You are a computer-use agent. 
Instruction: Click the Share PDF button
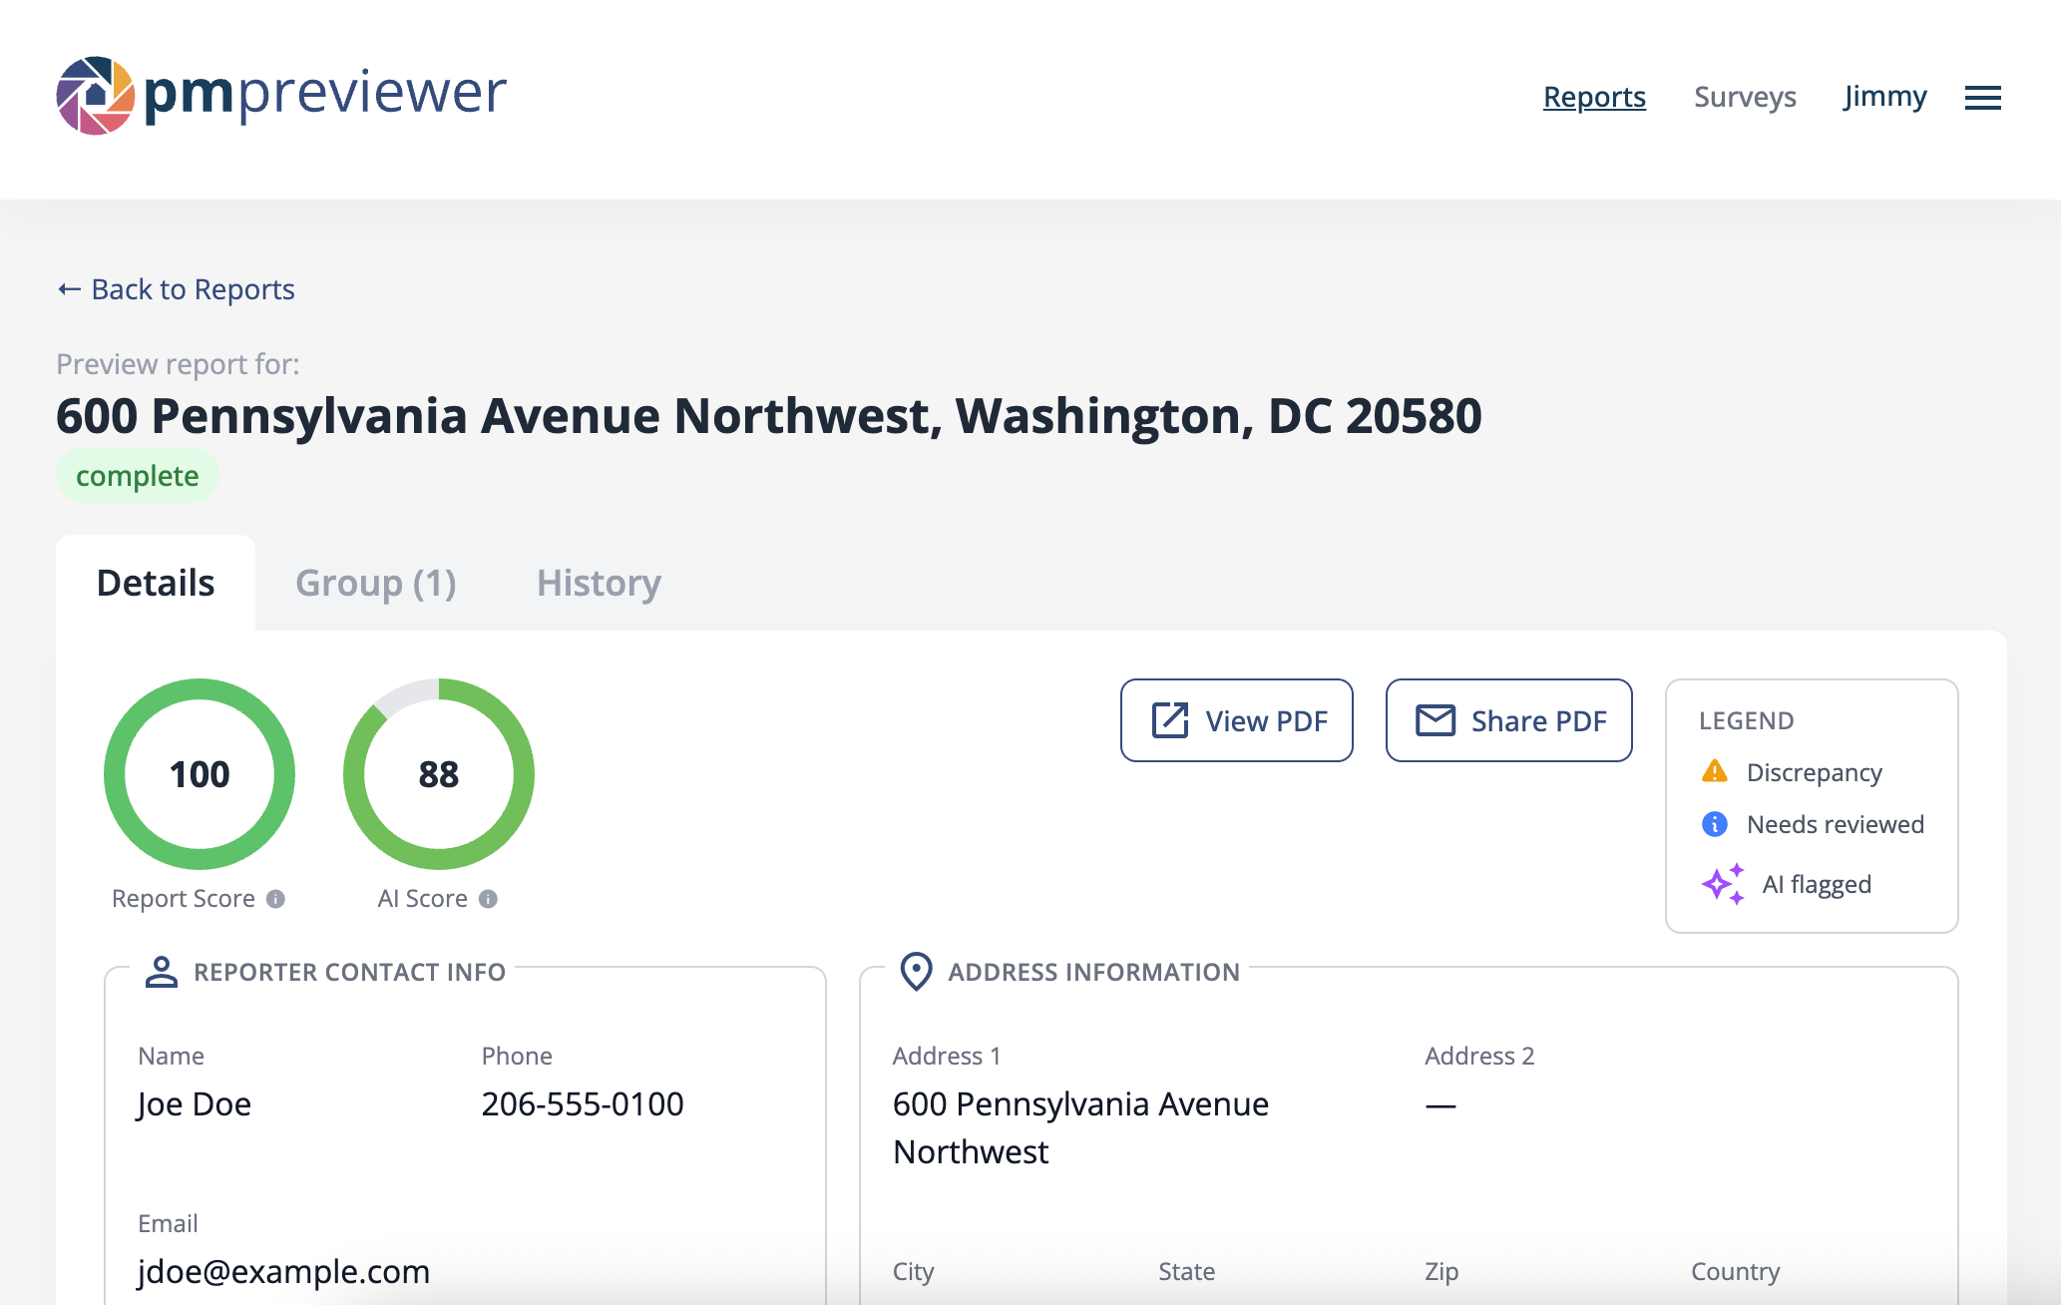point(1509,720)
